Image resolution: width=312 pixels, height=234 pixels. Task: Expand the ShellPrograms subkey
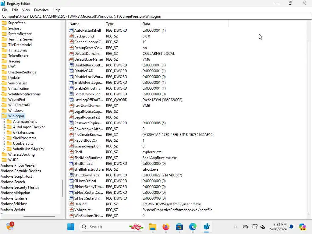pos(4,138)
